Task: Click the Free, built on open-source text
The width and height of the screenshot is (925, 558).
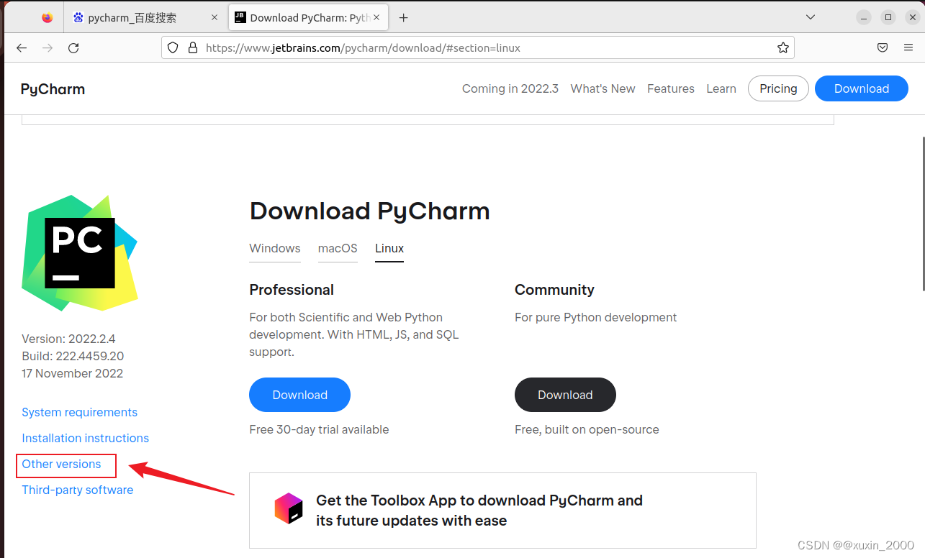Action: 587,429
